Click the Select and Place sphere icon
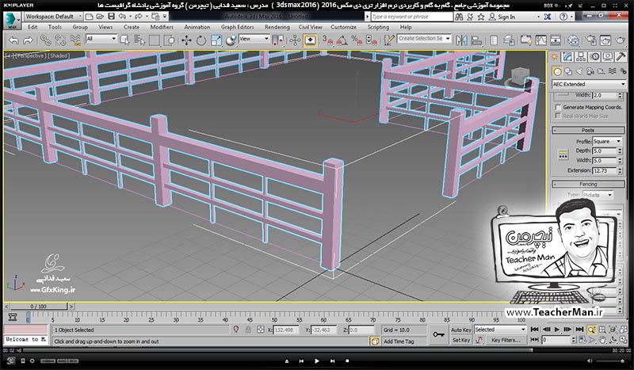This screenshot has width=634, height=370. [231, 40]
